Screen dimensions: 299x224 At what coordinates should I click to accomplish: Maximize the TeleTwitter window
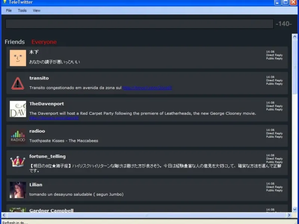[x=286, y=2]
